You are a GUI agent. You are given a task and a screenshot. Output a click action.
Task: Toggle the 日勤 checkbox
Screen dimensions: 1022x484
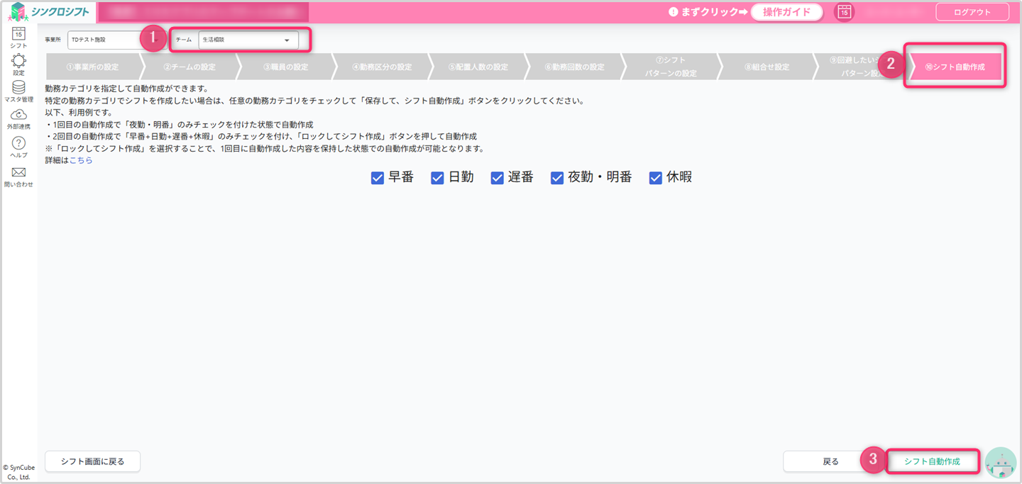437,178
